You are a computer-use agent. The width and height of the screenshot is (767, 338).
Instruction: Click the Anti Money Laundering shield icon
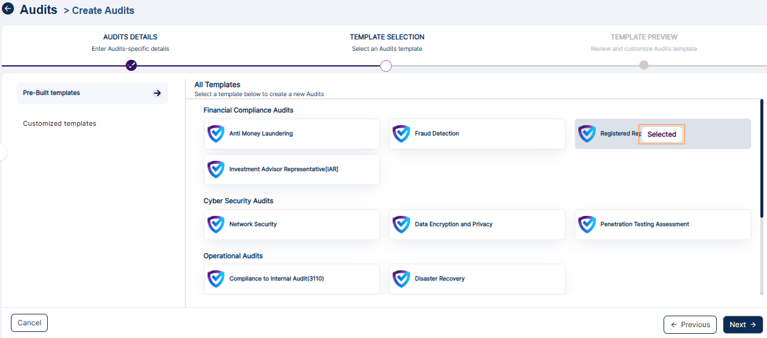pyautogui.click(x=216, y=134)
